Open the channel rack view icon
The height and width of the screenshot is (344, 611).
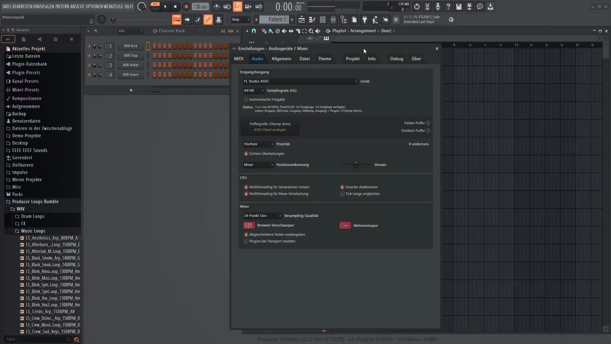[x=323, y=20]
